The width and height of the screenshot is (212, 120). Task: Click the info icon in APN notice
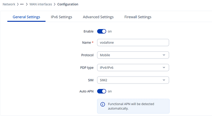coord(103,104)
